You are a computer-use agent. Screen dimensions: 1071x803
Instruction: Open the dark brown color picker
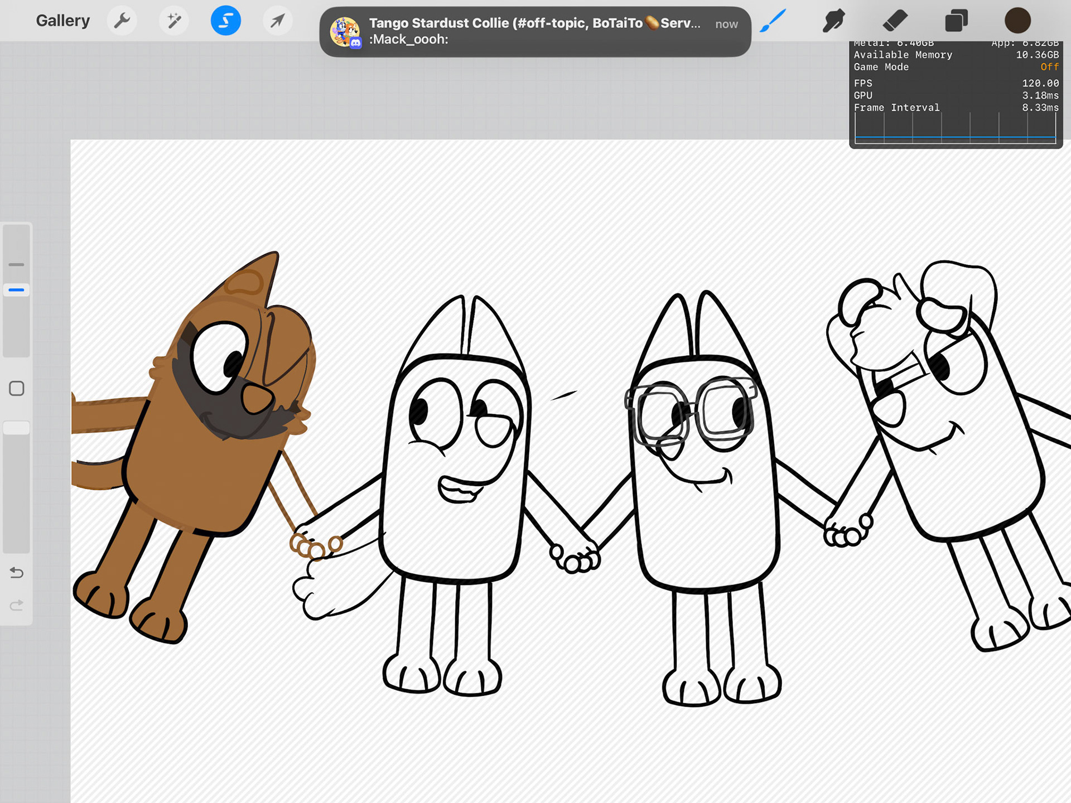coord(1017,21)
